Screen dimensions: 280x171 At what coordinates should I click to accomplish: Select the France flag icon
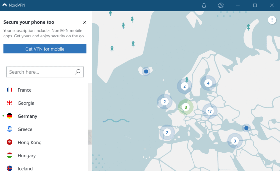click(x=10, y=90)
